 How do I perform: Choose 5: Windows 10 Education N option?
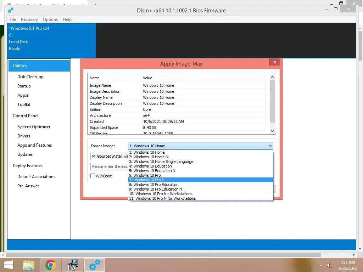click(x=201, y=171)
